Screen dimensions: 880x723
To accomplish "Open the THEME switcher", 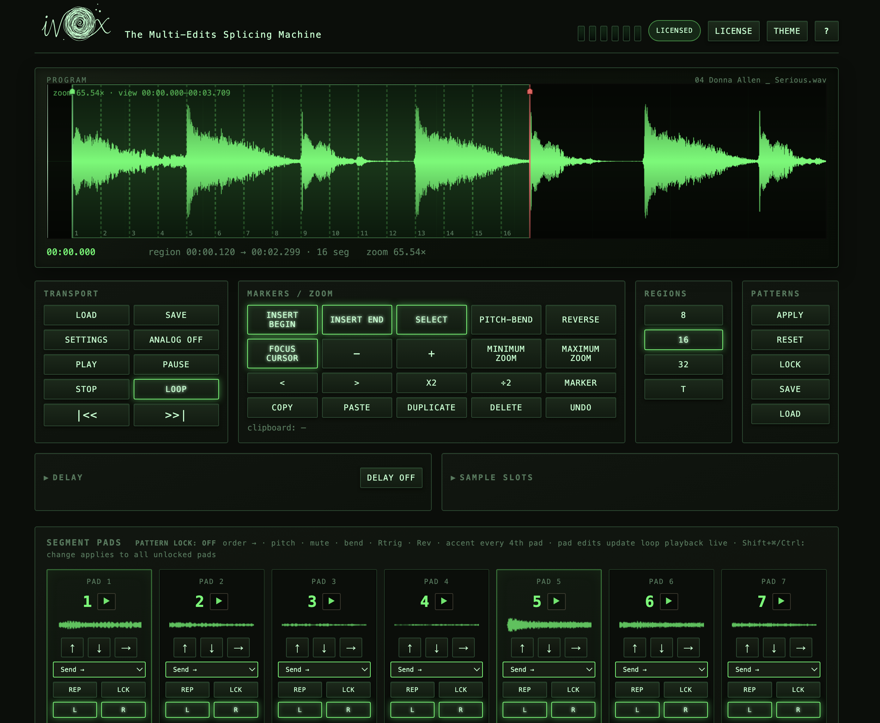I will tap(787, 31).
